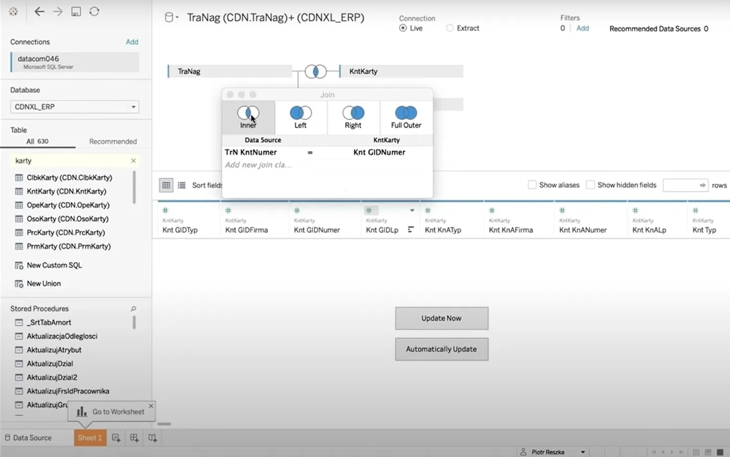The image size is (730, 457).
Task: Click the rows count input field
Action: point(685,185)
